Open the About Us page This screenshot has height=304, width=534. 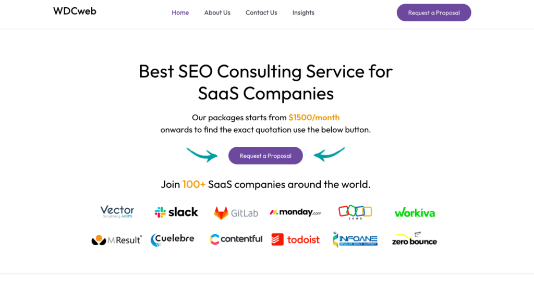point(217,12)
